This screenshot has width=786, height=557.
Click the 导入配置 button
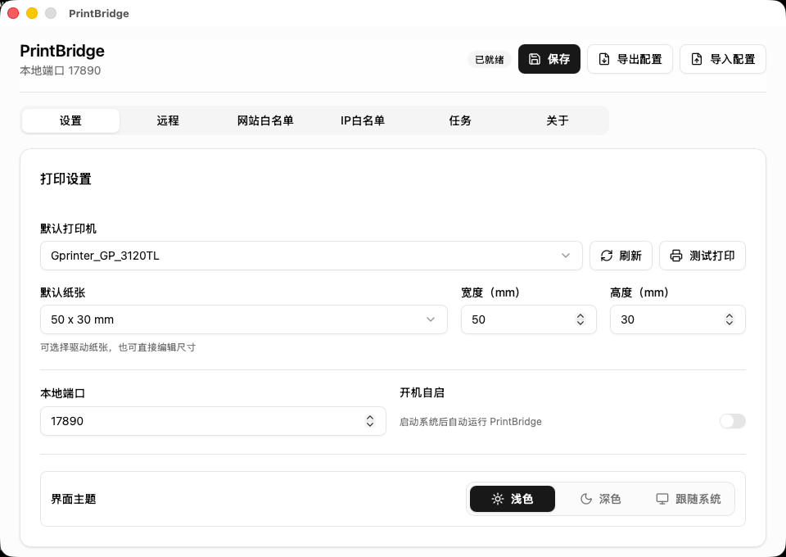coord(723,59)
